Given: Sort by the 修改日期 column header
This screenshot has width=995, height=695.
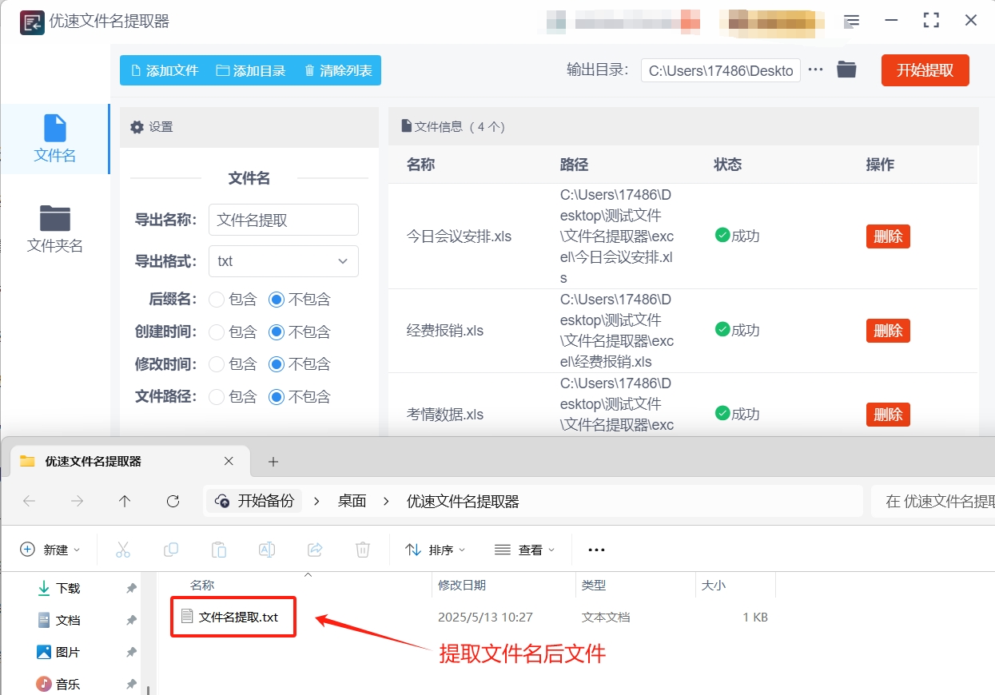Looking at the screenshot, I should (461, 585).
